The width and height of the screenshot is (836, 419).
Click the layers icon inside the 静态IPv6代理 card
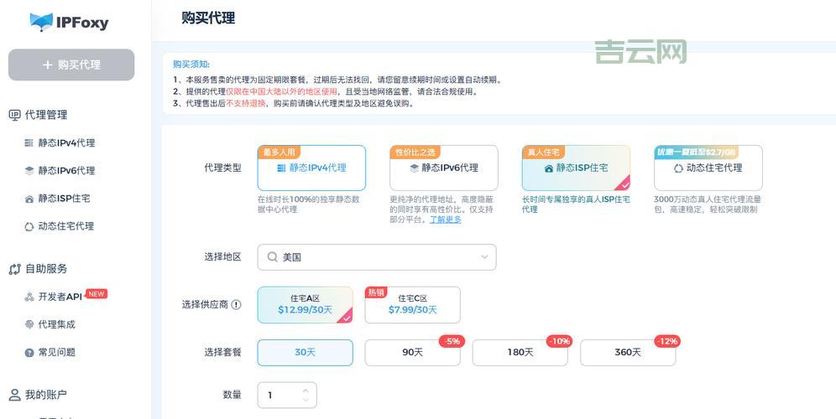coord(415,168)
